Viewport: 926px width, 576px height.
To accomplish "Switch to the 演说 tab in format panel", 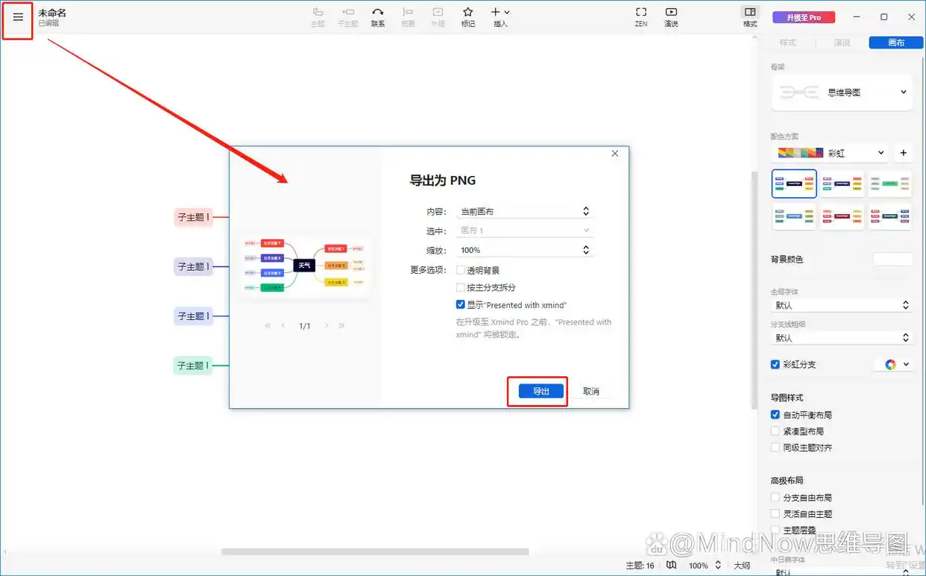I will tap(842, 43).
